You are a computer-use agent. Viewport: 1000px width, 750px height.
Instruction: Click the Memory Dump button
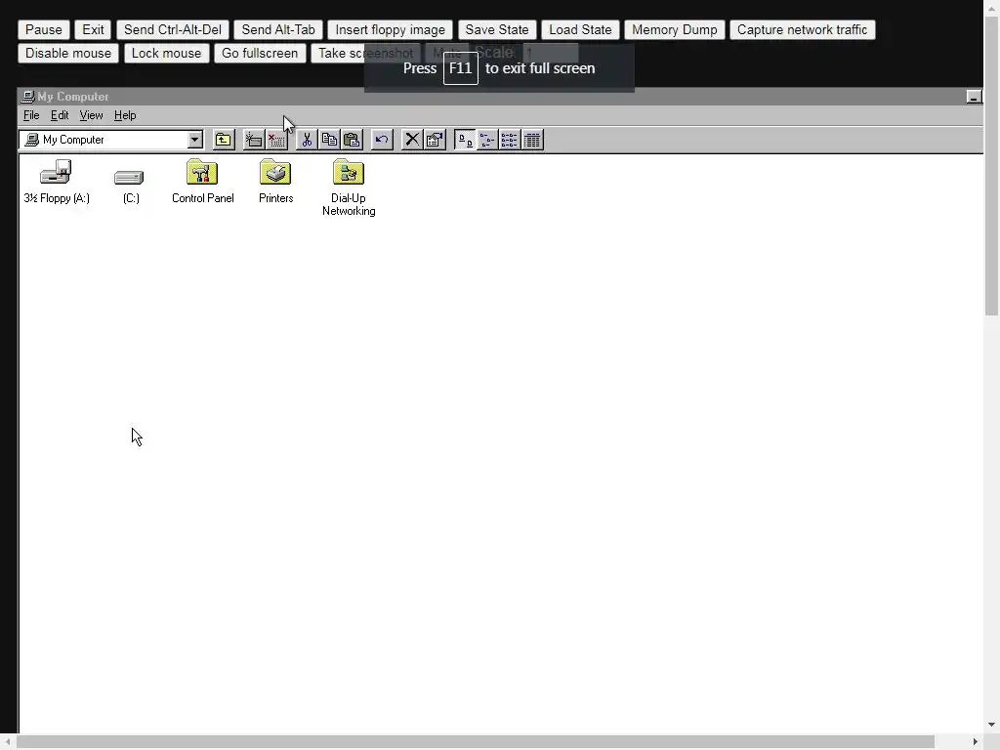675,30
